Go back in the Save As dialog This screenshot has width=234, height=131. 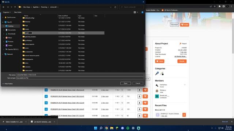(4, 7)
